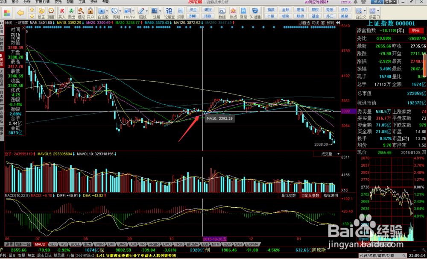
Task: Expand the 自定义 dropdown arrow
Action: coord(365,11)
